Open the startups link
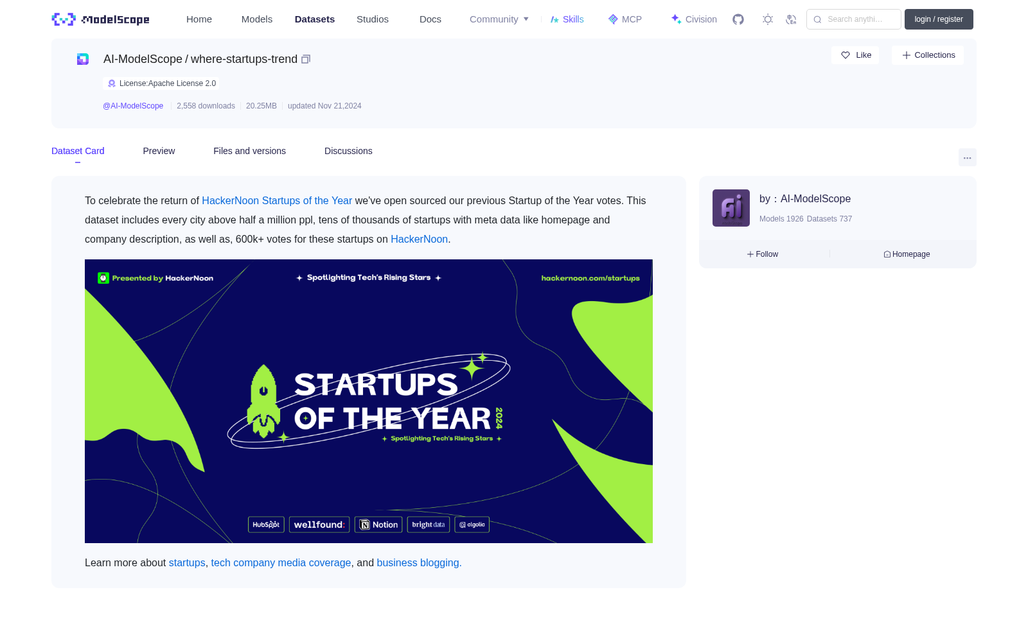The height and width of the screenshot is (642, 1028). [x=187, y=563]
